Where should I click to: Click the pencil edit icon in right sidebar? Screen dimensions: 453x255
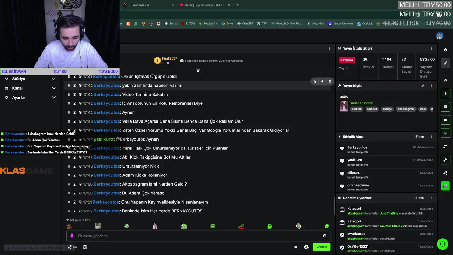446,63
